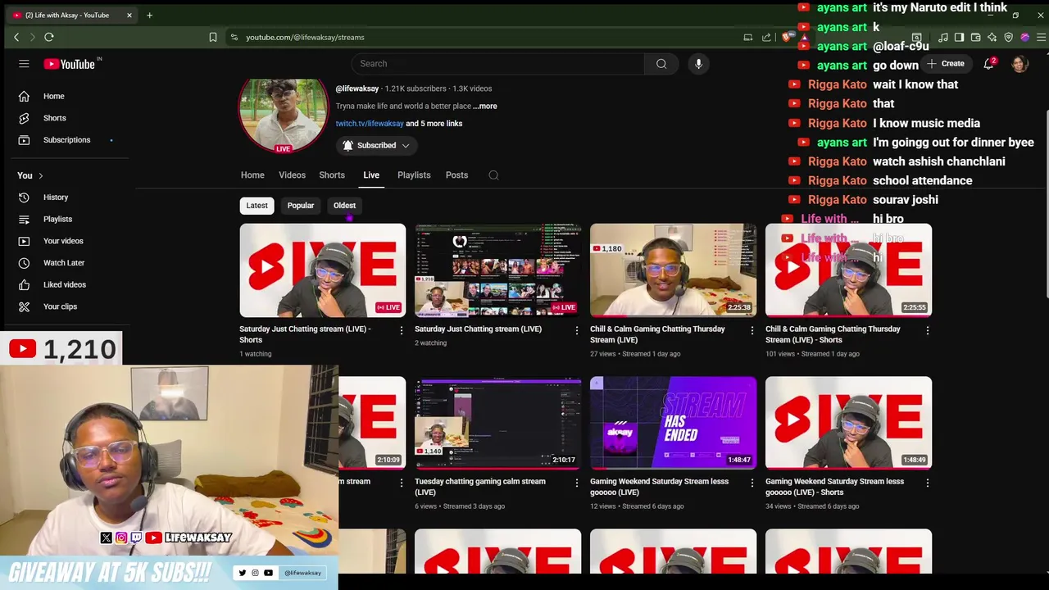Image resolution: width=1049 pixels, height=590 pixels.
Task: Open options for Tuesday chatting gaming calm stream
Action: click(576, 483)
